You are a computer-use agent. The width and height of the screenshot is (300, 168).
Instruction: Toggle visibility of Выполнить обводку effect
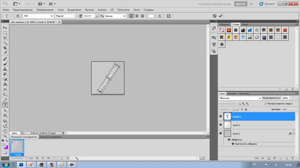[233, 144]
